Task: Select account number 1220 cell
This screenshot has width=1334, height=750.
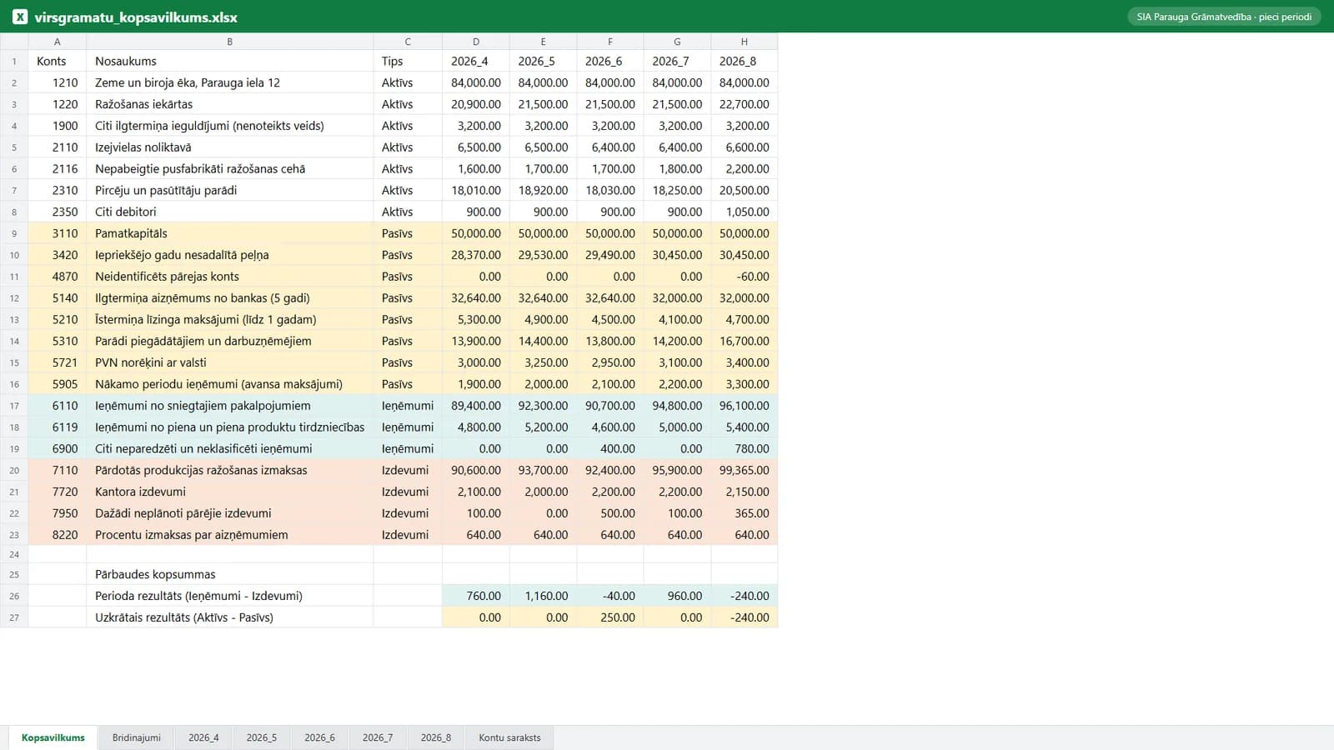Action: point(58,104)
